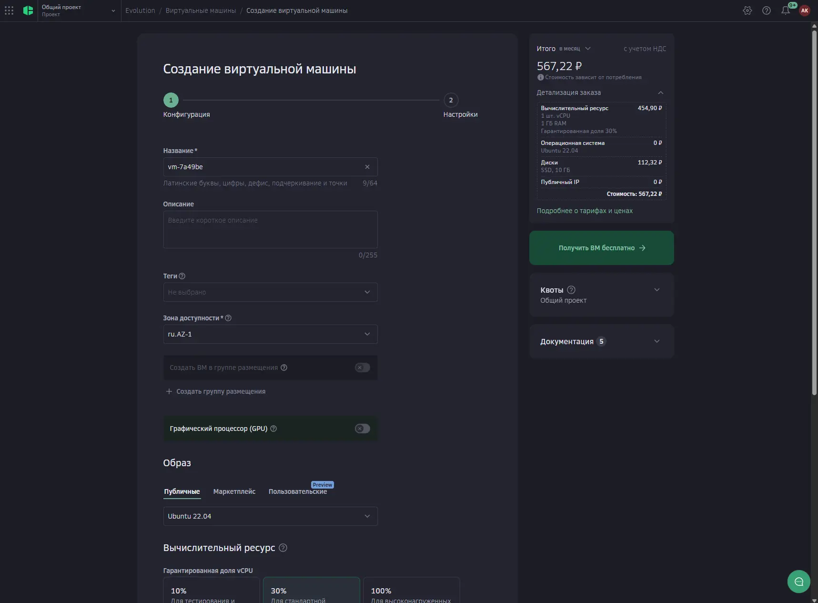Image resolution: width=818 pixels, height=603 pixels.
Task: Open notifications bell icon
Action: pos(785,10)
